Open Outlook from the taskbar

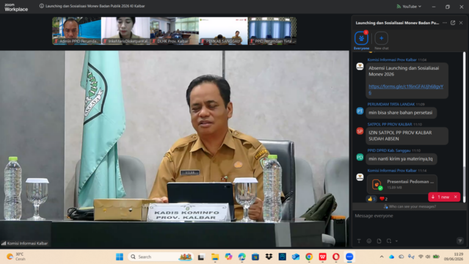click(296, 257)
